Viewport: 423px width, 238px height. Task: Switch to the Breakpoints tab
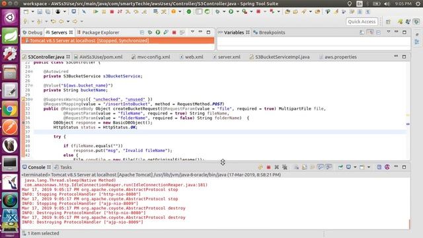tap(269, 32)
